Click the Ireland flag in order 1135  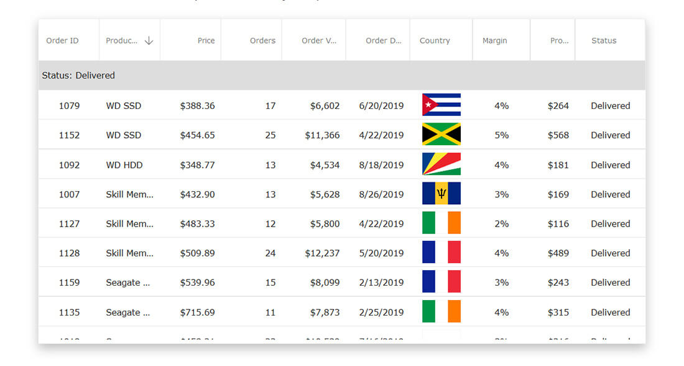[441, 311]
